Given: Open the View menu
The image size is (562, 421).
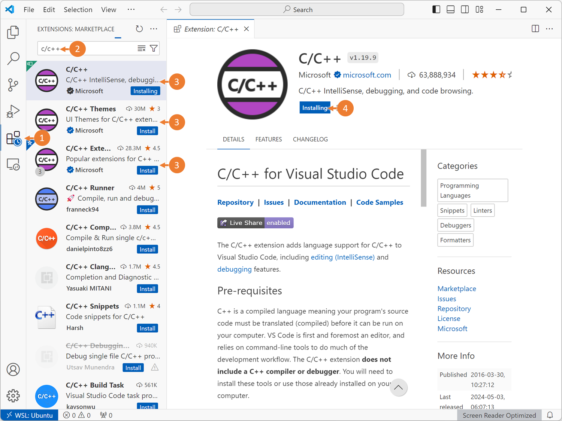Looking at the screenshot, I should tap(109, 10).
